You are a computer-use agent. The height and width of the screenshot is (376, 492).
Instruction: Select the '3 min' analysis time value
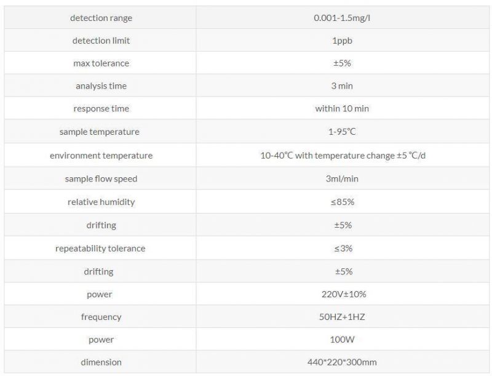(x=342, y=86)
